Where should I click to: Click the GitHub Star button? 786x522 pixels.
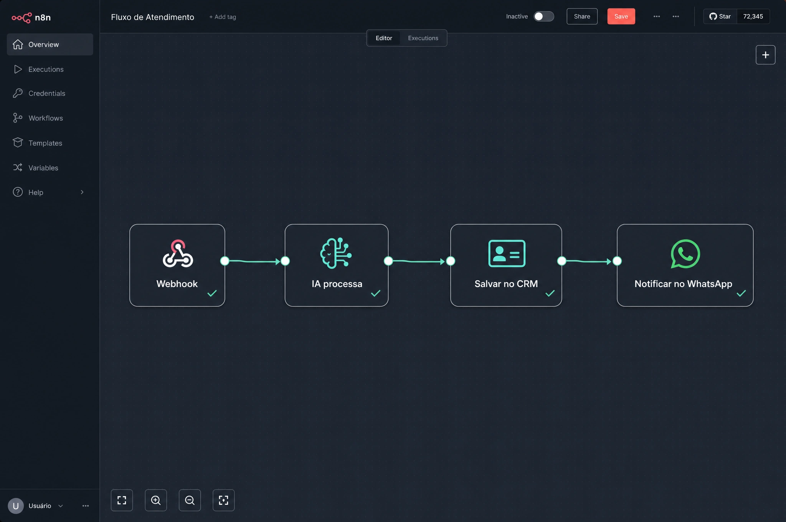click(720, 17)
